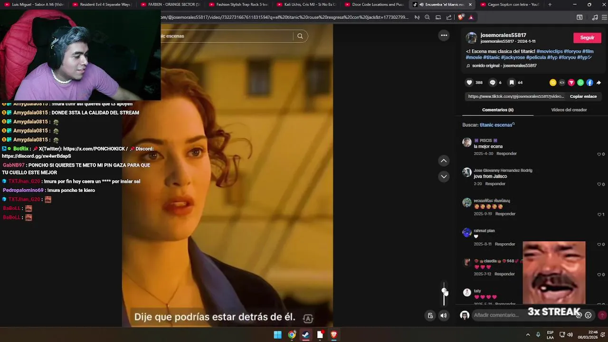Open the emoji picker in comment box
Image resolution: width=608 pixels, height=342 pixels.
[x=588, y=315]
